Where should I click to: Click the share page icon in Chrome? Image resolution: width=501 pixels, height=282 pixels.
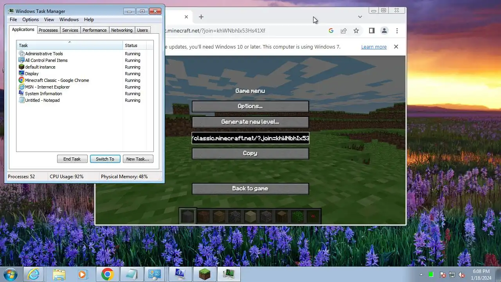point(344,31)
